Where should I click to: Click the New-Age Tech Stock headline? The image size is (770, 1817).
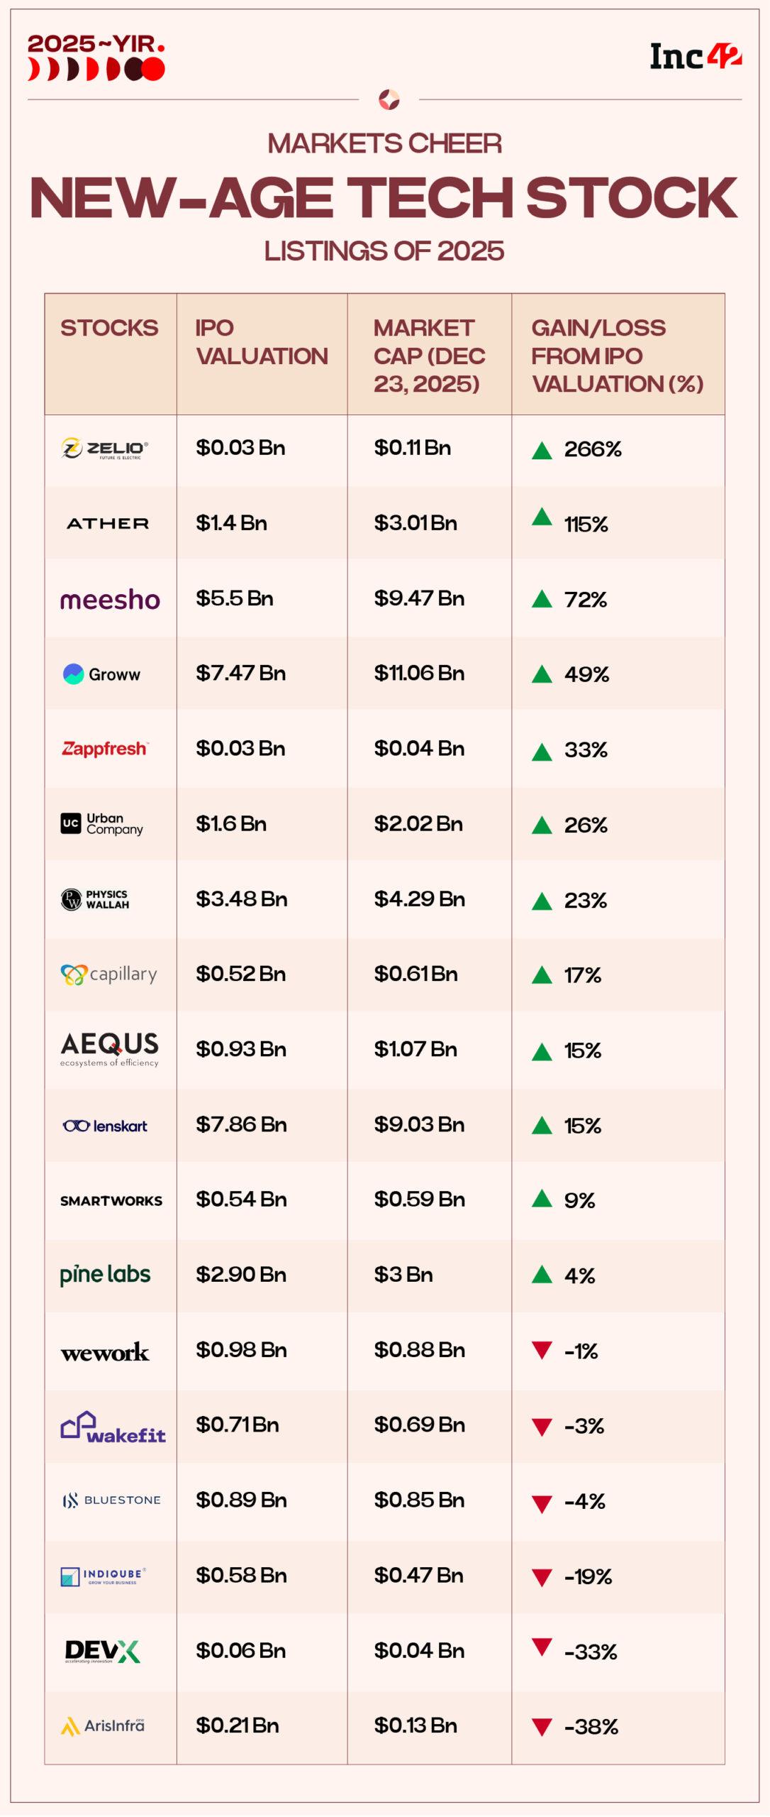384,198
